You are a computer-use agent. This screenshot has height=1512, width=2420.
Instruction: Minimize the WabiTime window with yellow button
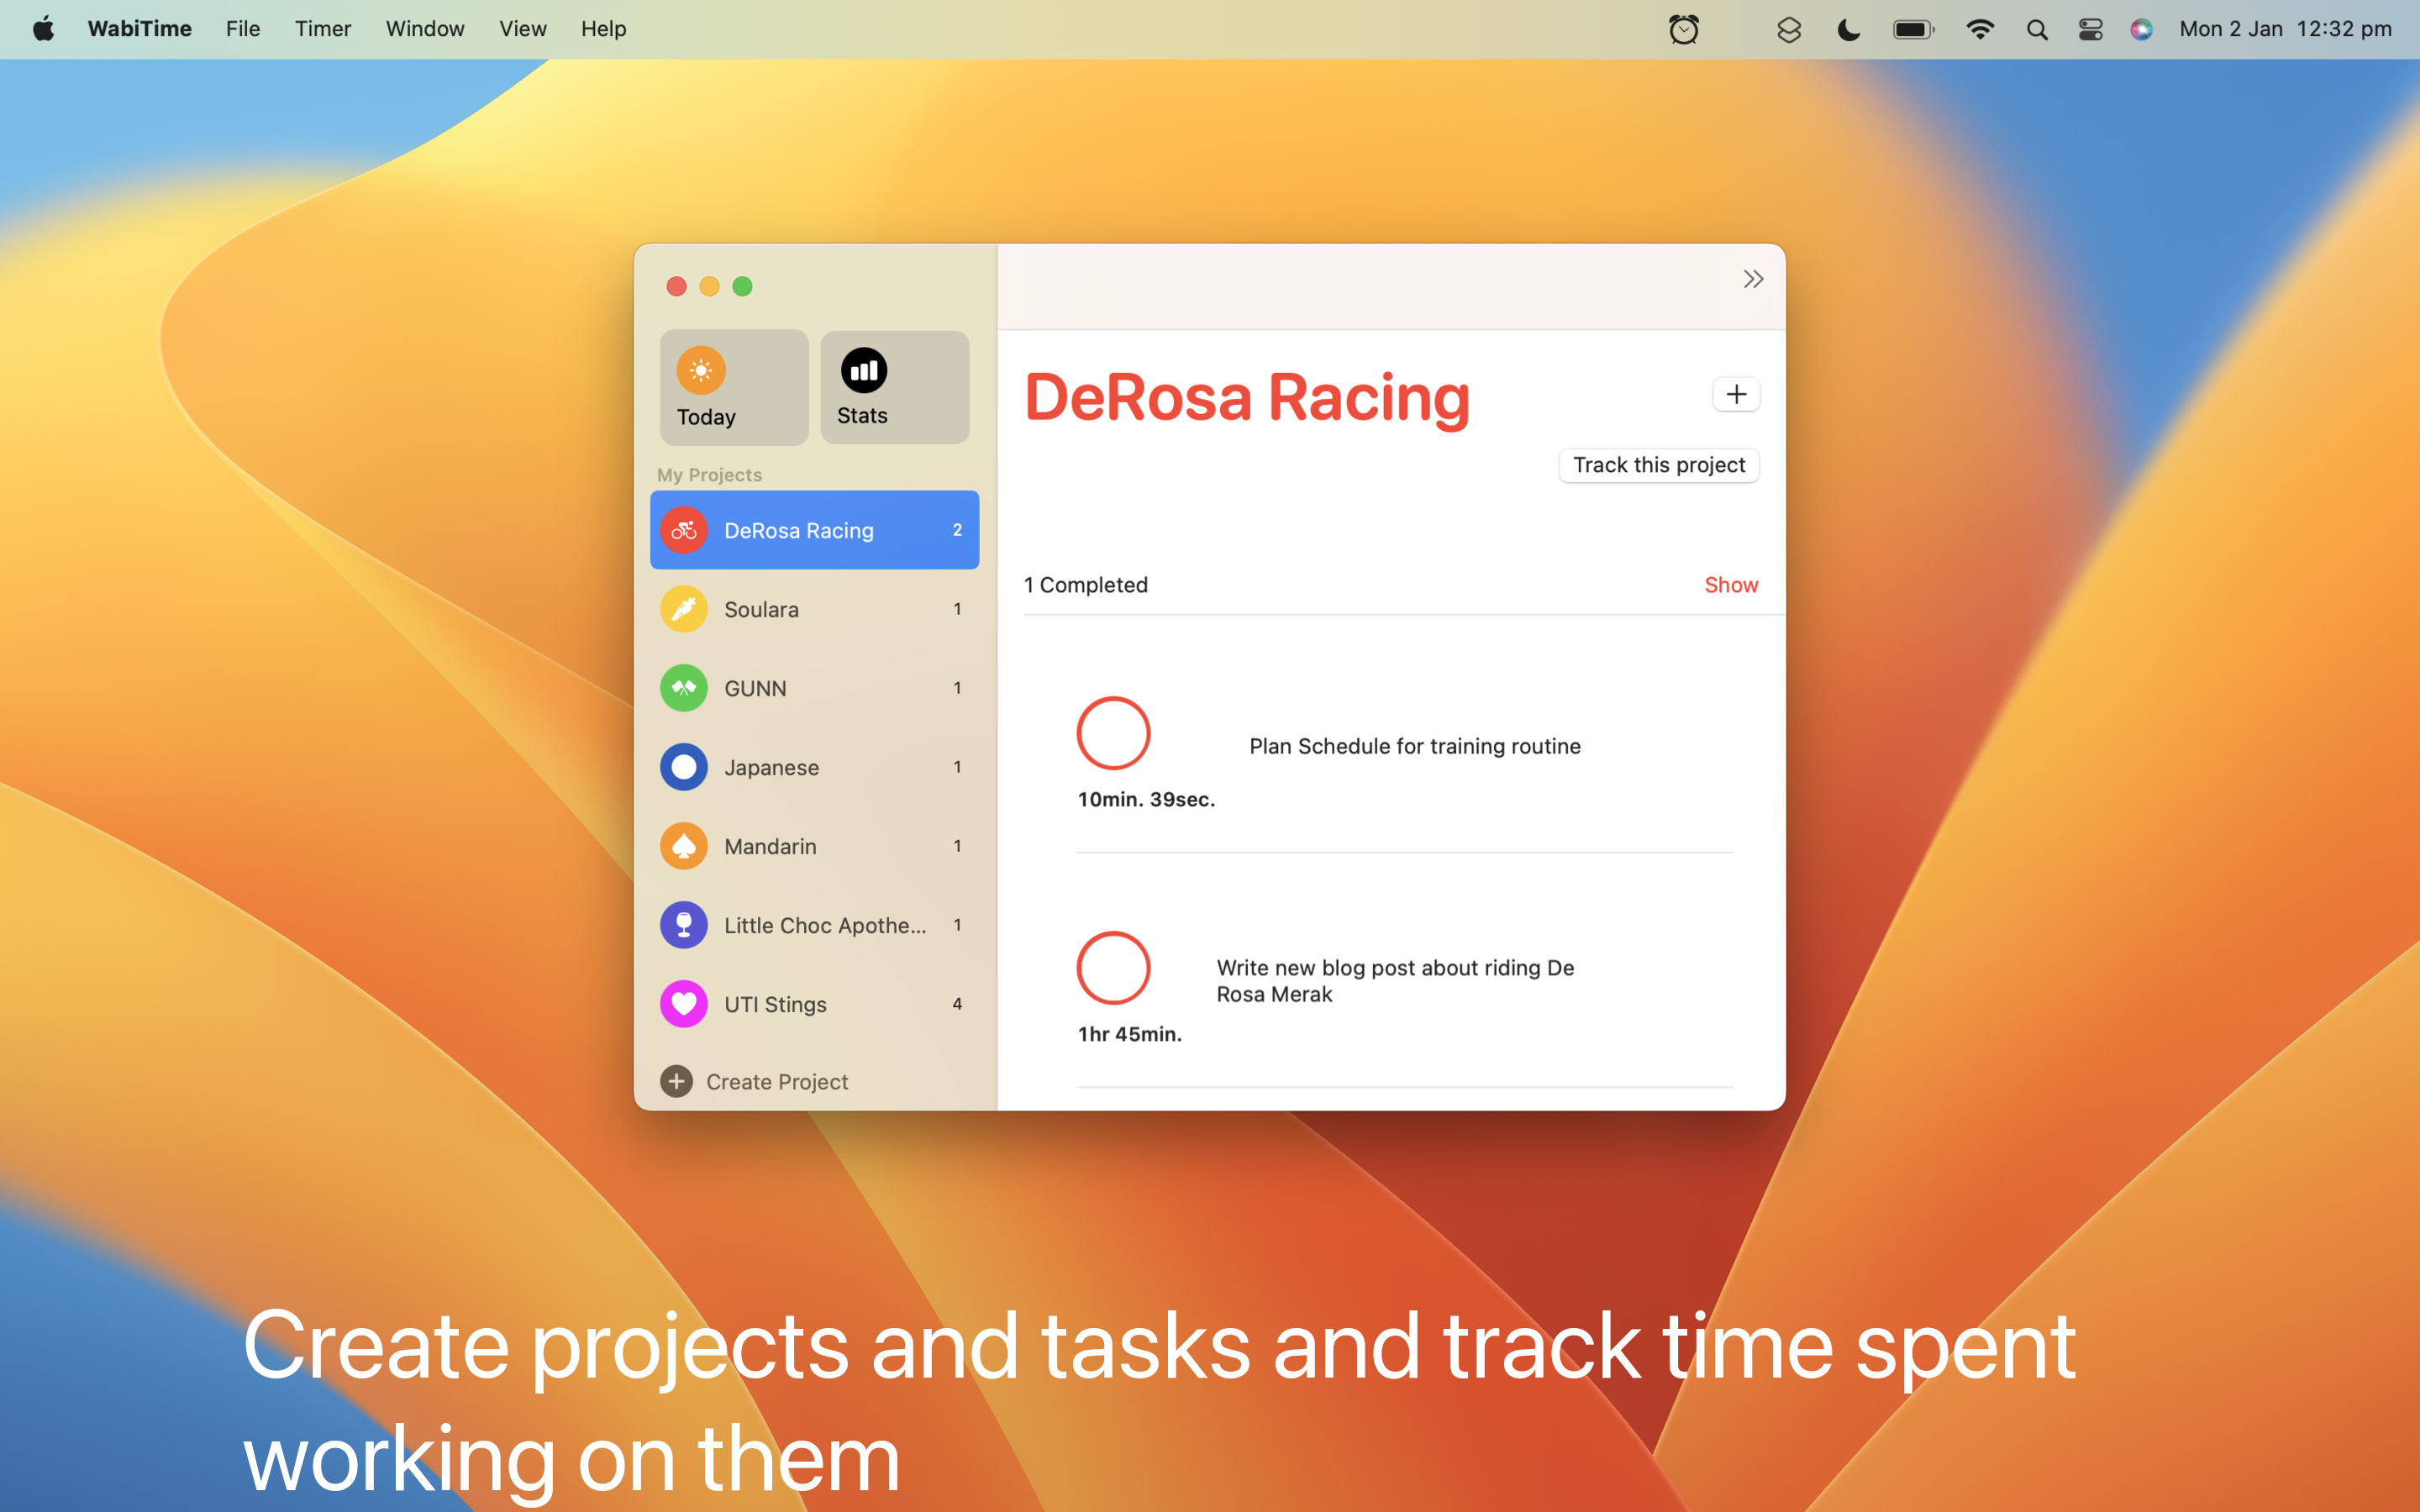tap(709, 287)
